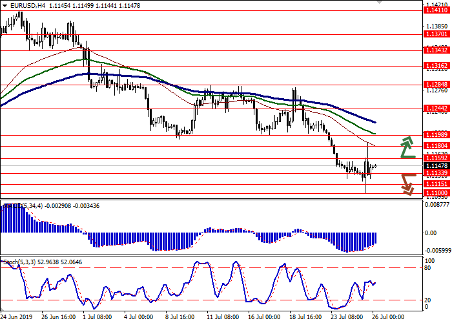Click the 1.11804 price level label
Image resolution: width=452 pixels, height=323 pixels.
click(x=437, y=147)
